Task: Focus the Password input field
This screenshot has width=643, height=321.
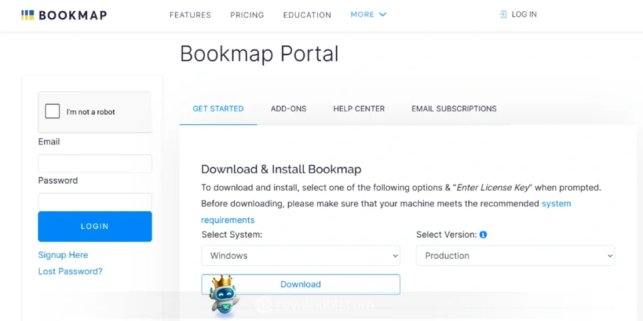Action: tap(95, 202)
